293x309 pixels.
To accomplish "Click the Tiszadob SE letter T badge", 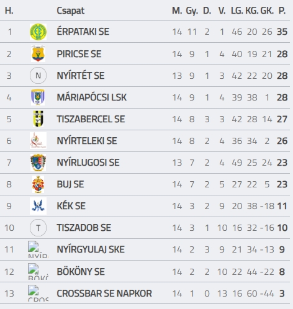I will coord(38,228).
